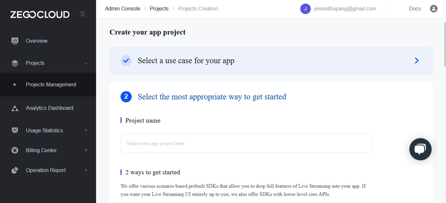The width and height of the screenshot is (446, 203).
Task: Open the Docs link
Action: click(415, 8)
